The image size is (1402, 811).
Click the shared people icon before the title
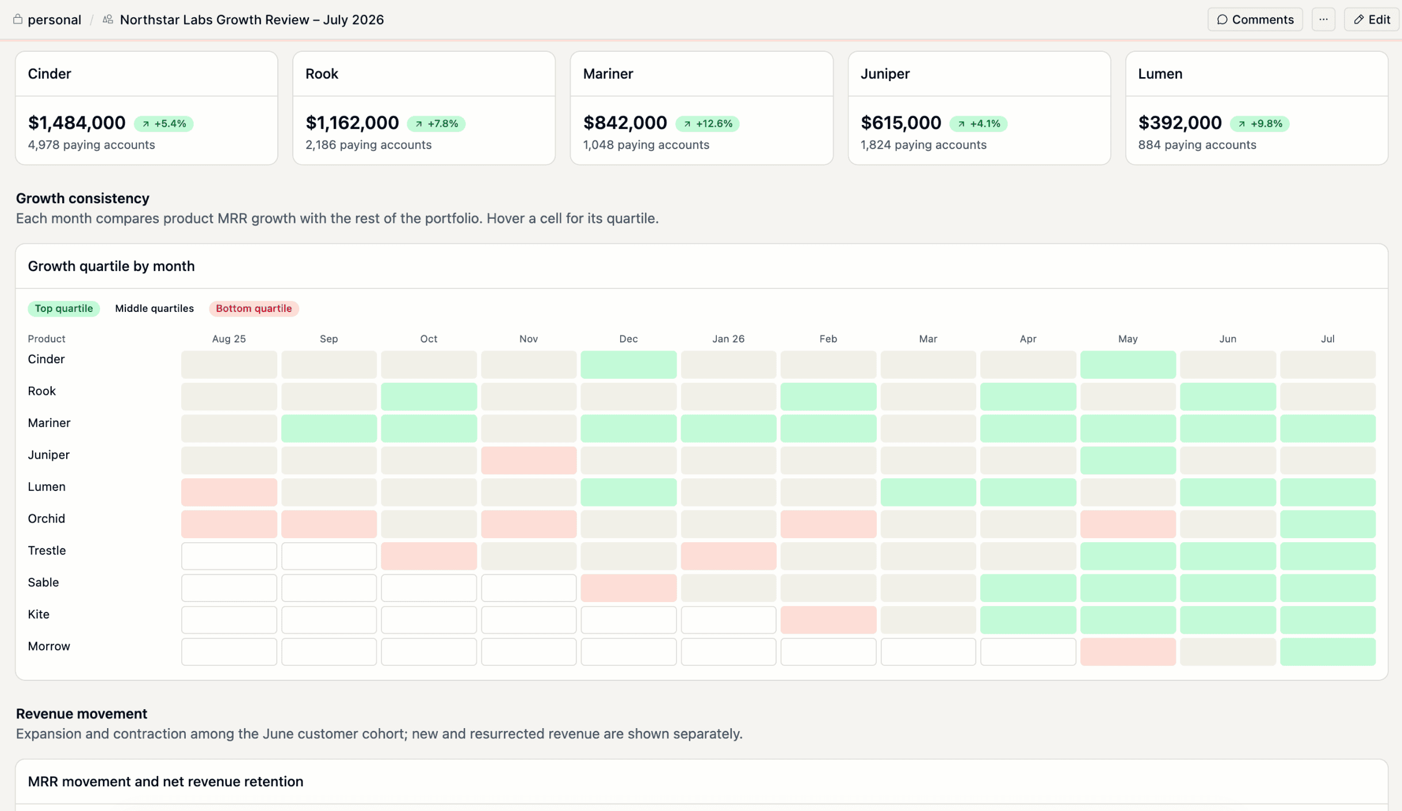tap(108, 19)
